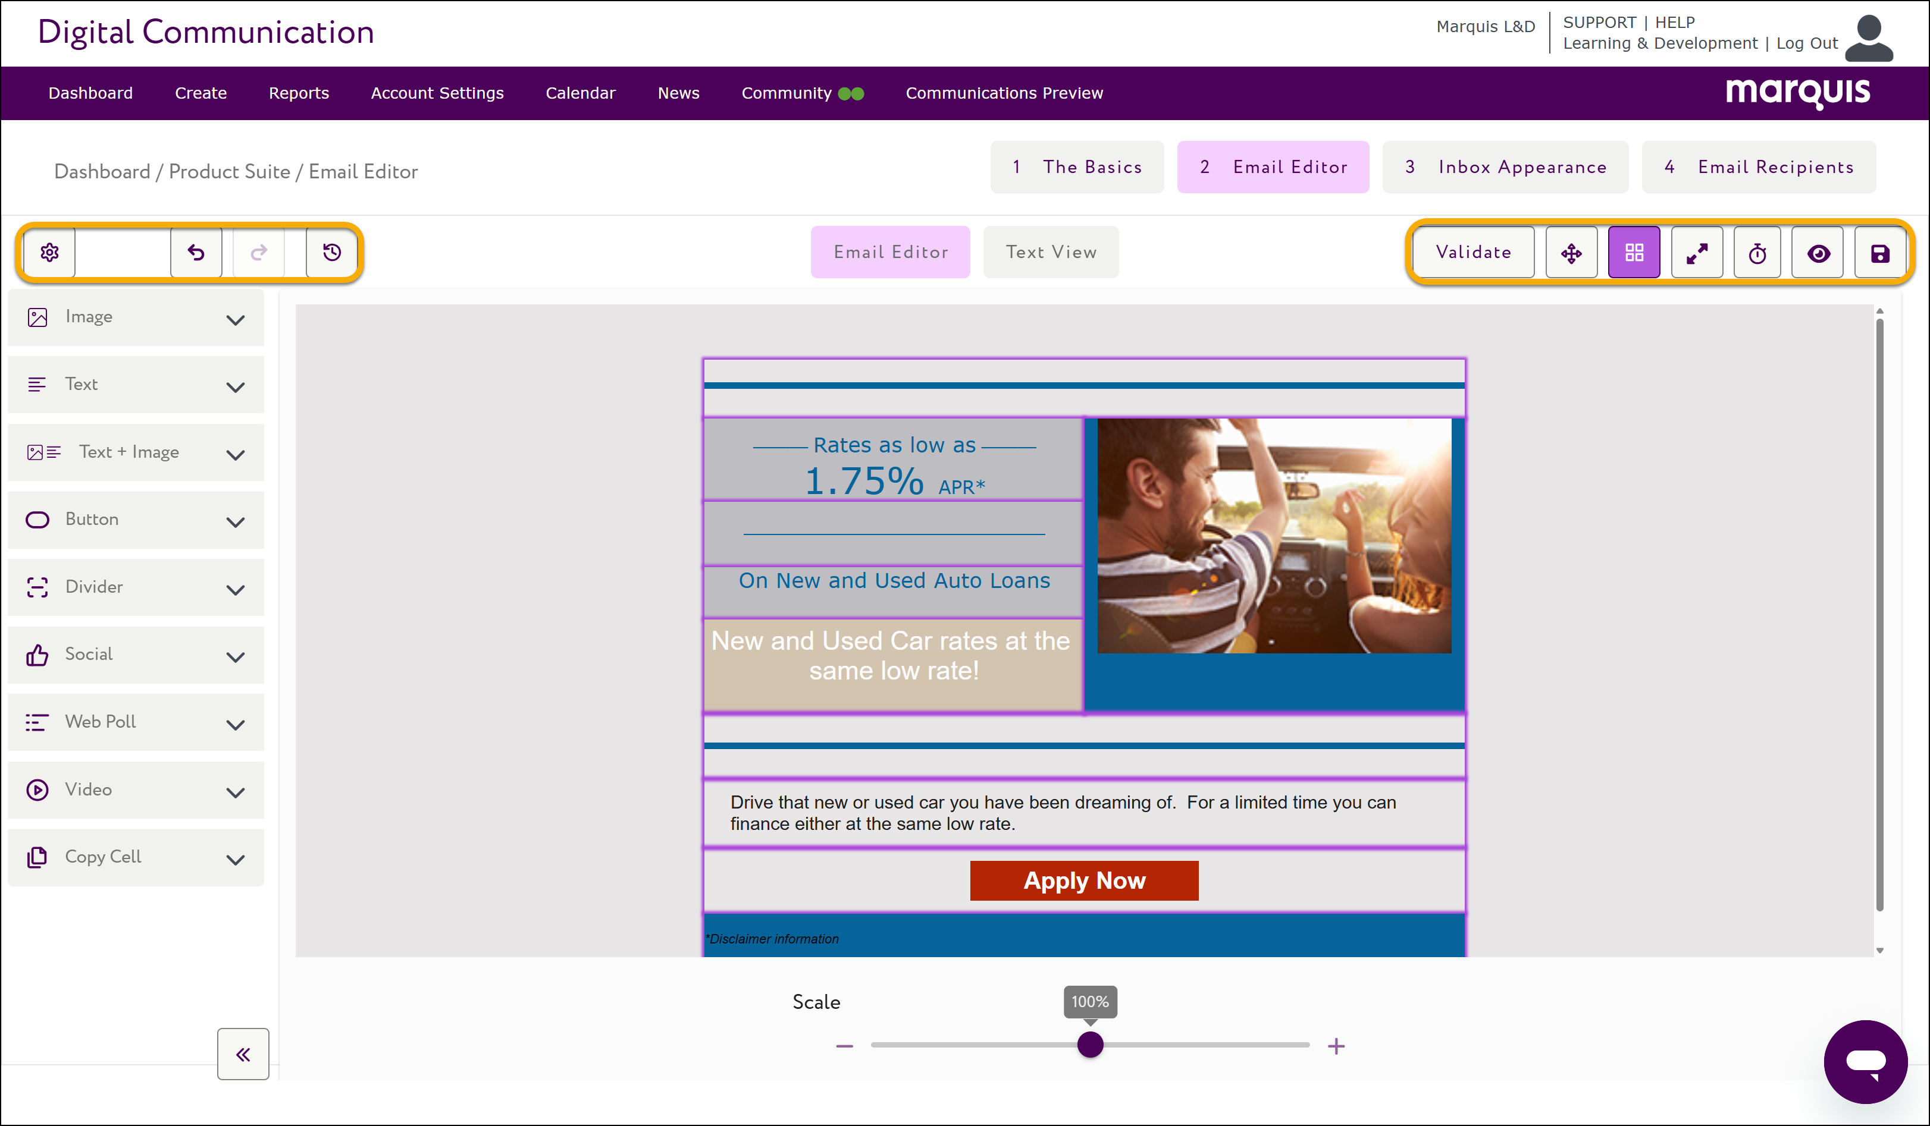Screen dimensions: 1930x1126
Task: Click the undo arrow icon
Action: pos(196,253)
